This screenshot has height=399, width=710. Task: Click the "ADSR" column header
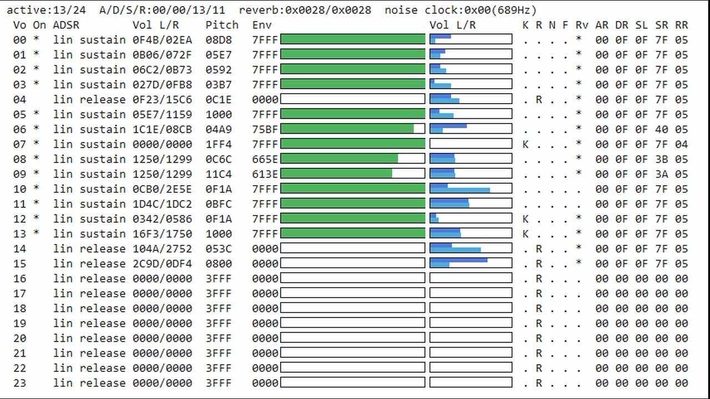pos(66,25)
